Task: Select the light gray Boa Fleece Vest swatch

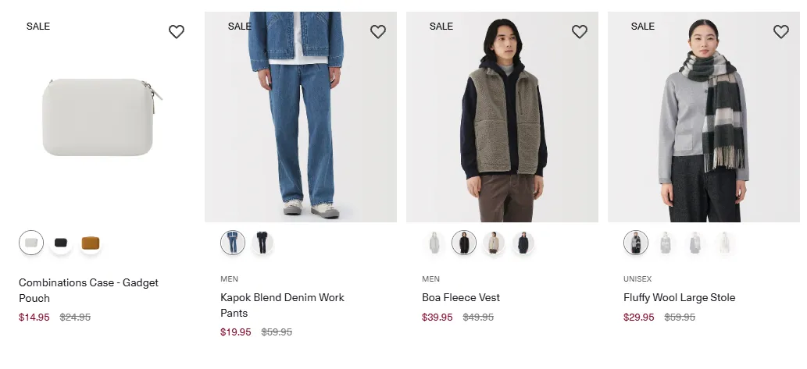Action: click(x=434, y=243)
